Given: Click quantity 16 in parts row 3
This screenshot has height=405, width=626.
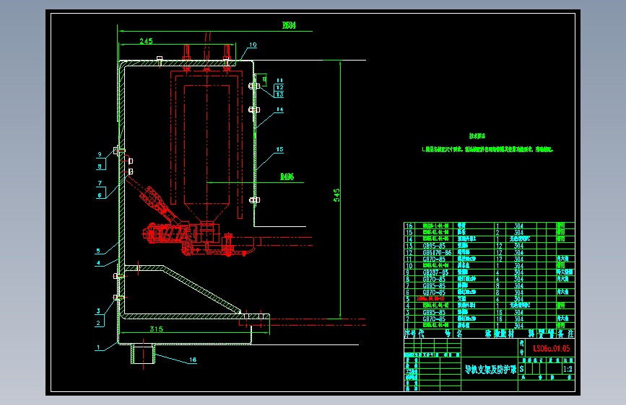Looking at the screenshot, I should pos(499,313).
